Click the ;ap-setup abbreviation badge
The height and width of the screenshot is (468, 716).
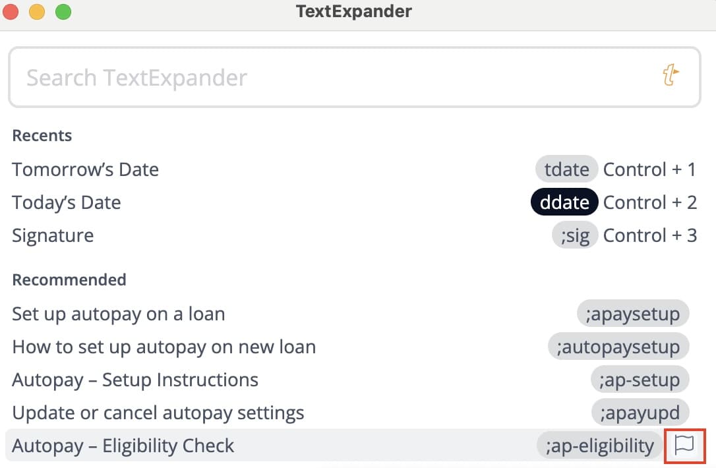pyautogui.click(x=640, y=380)
